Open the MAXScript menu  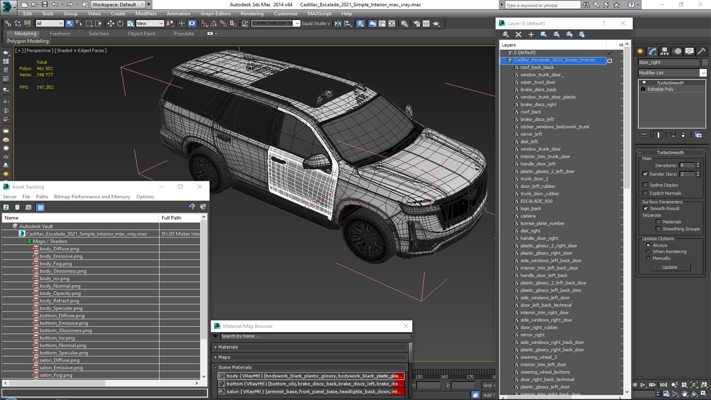click(319, 14)
